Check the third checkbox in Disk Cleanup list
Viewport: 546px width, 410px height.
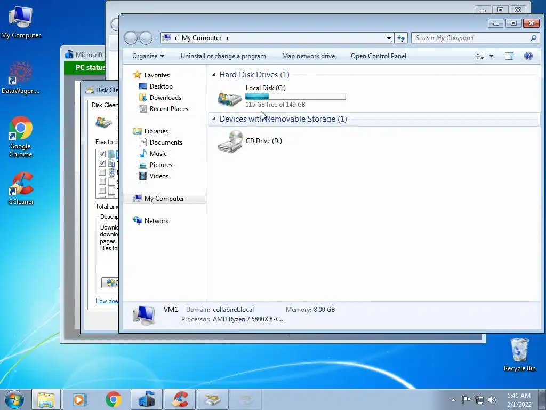102,172
